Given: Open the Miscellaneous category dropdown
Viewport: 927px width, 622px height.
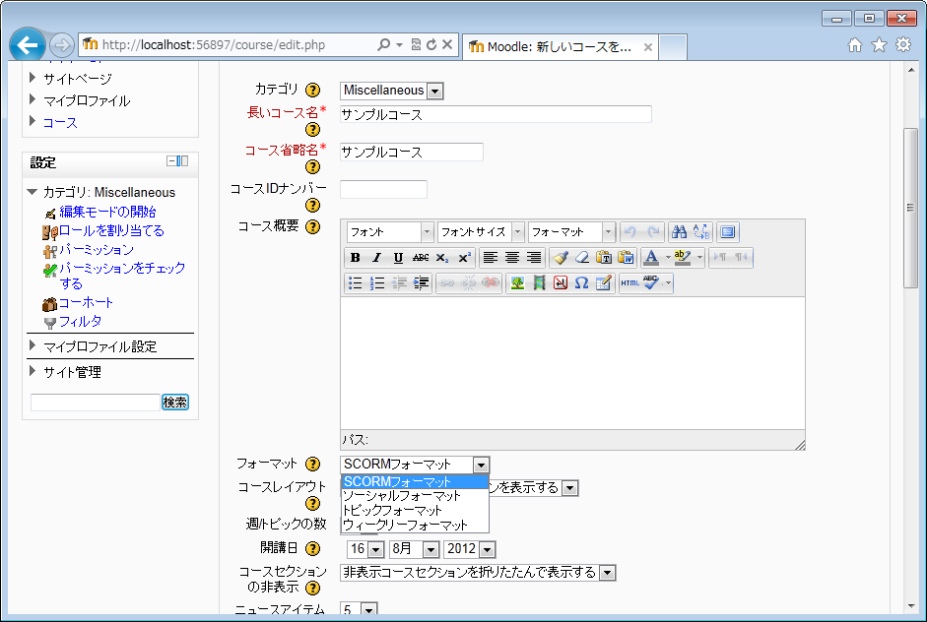Looking at the screenshot, I should tap(392, 91).
